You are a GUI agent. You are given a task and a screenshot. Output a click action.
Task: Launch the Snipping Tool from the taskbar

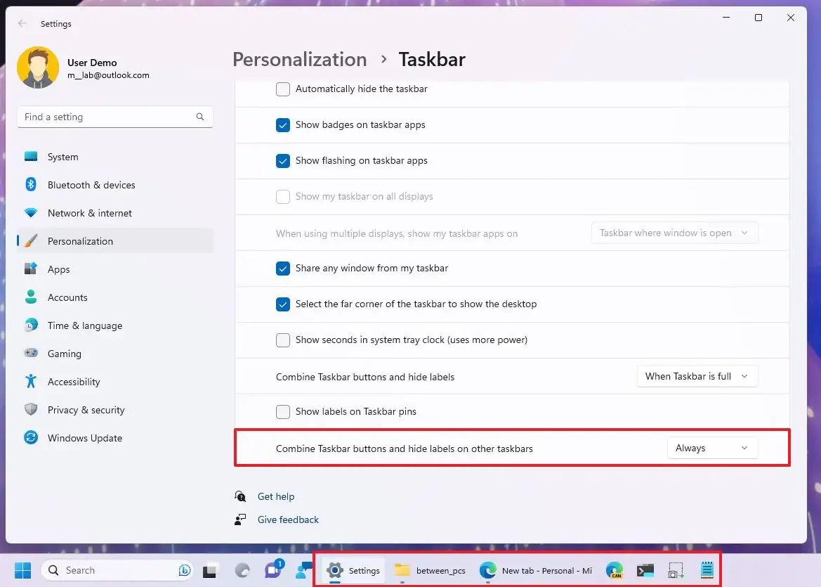pos(675,570)
